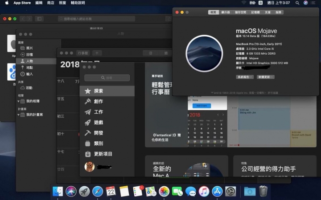Expand 我的相簿 disclosure triangle in Photos
Viewport: 321px width, 200px height.
coord(18,101)
